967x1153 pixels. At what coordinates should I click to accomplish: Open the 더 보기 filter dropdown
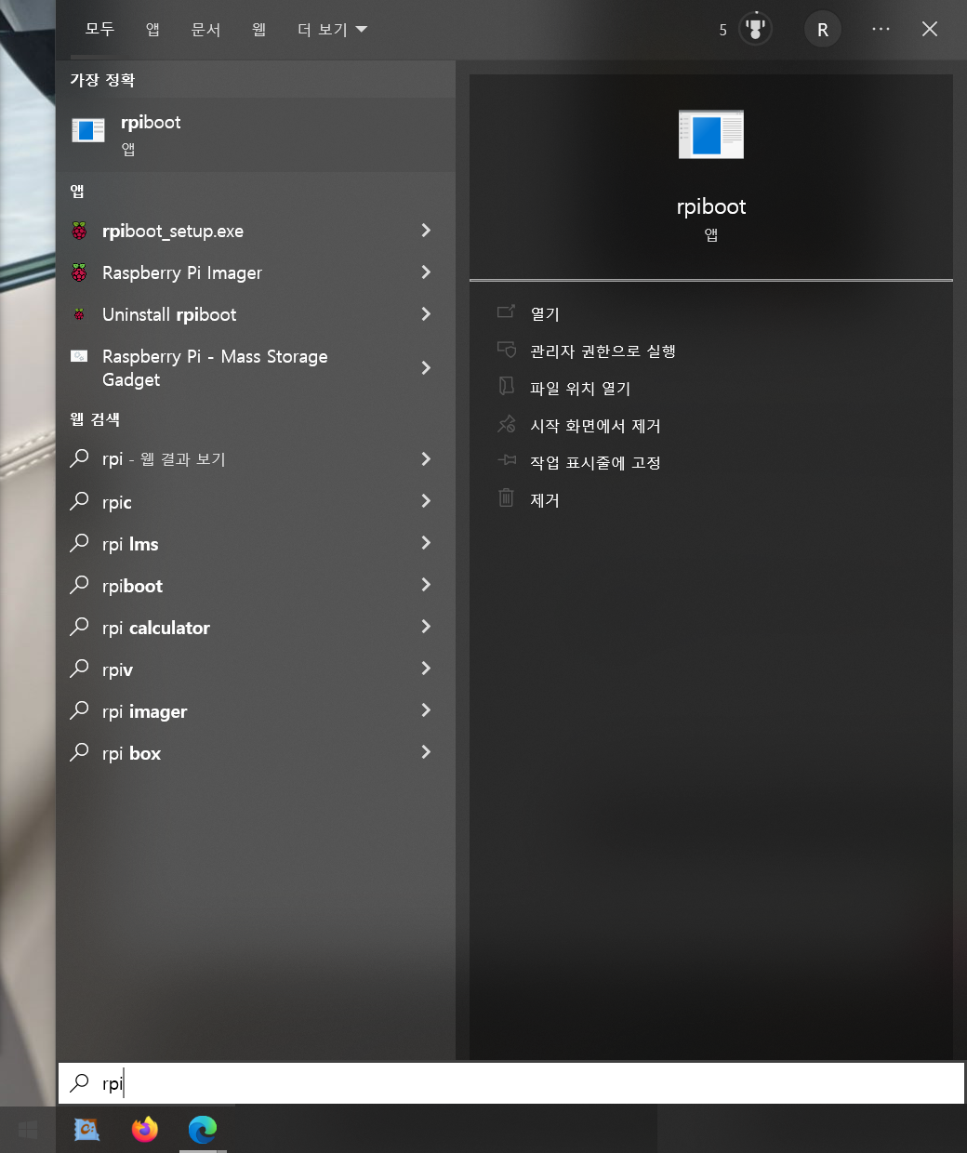[x=332, y=30]
